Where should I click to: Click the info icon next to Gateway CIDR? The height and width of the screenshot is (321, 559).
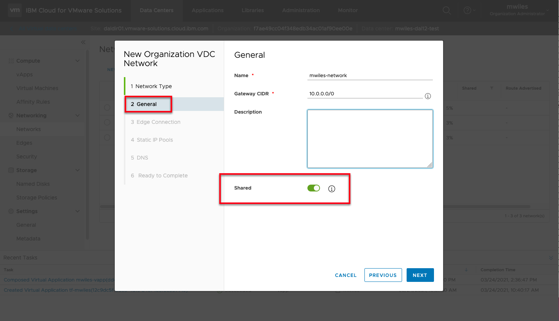pyautogui.click(x=428, y=96)
